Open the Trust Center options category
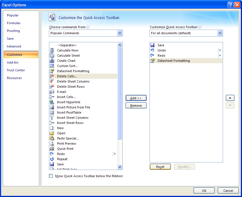The width and height of the screenshot is (242, 197). [x=16, y=70]
